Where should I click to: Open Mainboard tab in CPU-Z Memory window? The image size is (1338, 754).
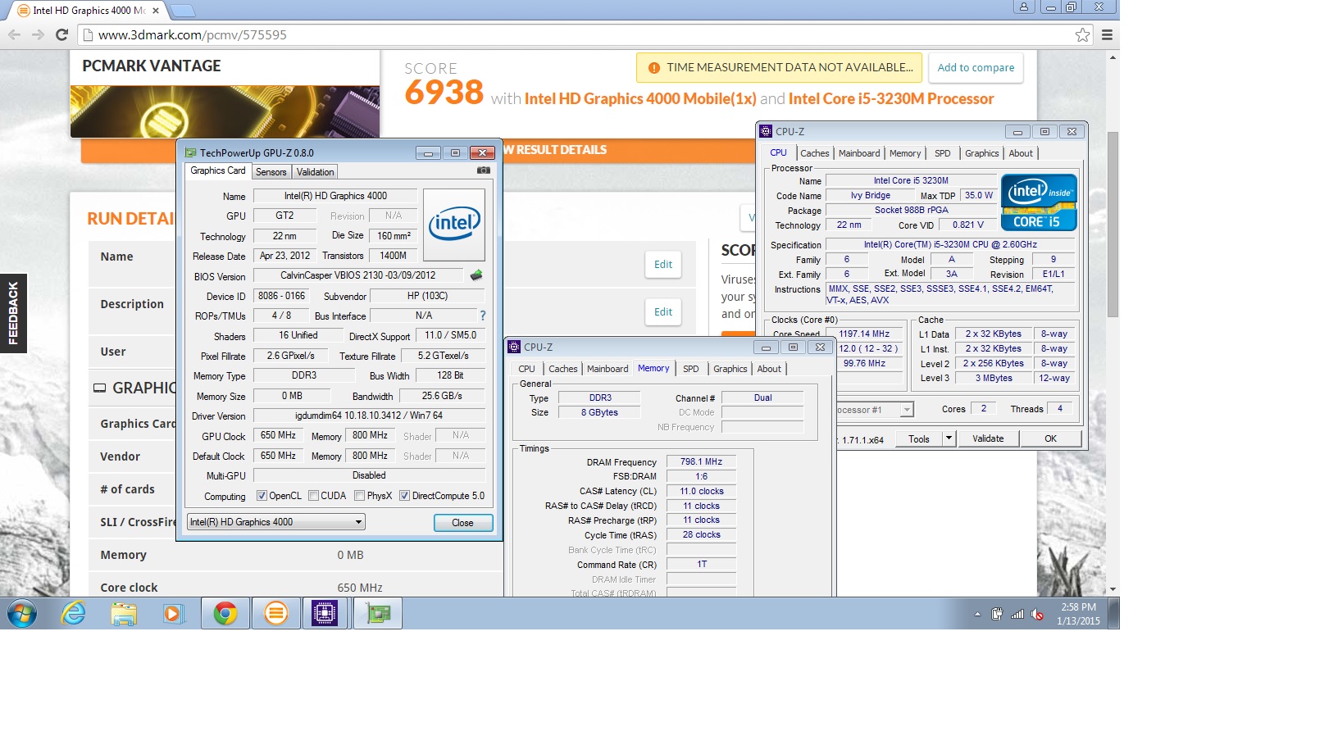tap(608, 369)
